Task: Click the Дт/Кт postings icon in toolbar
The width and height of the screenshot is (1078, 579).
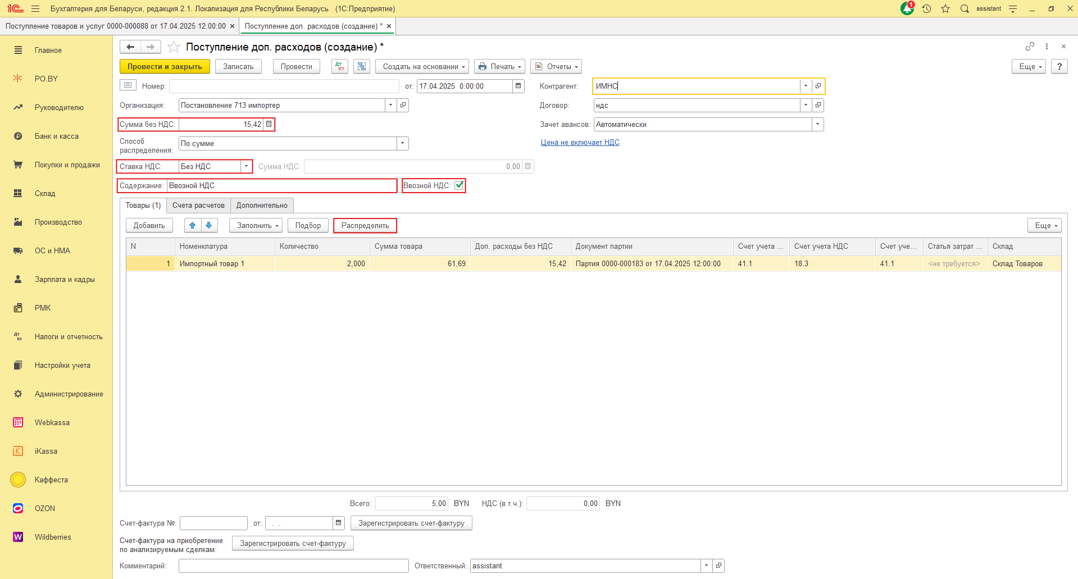Action: tap(340, 66)
